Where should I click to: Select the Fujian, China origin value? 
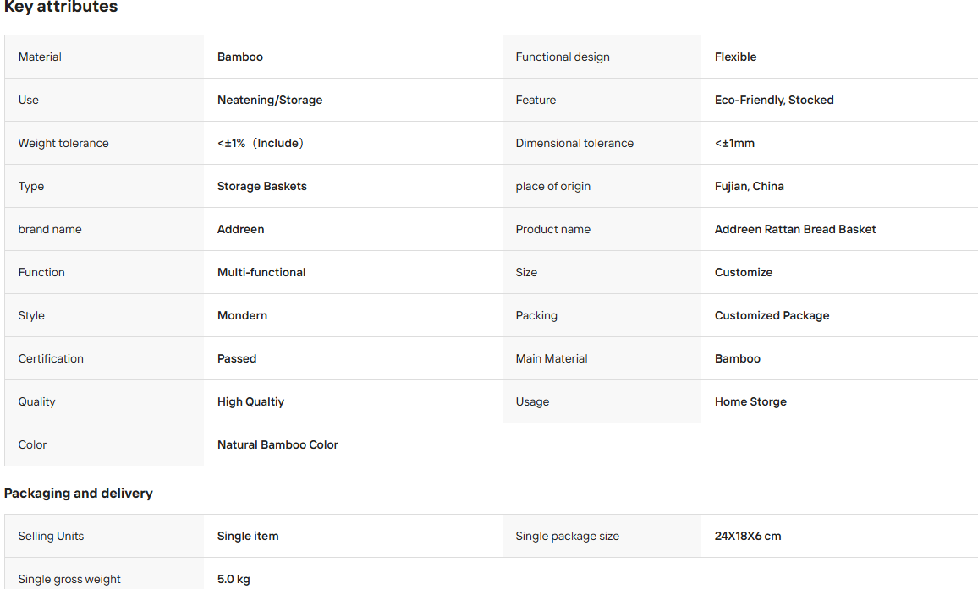pyautogui.click(x=749, y=186)
